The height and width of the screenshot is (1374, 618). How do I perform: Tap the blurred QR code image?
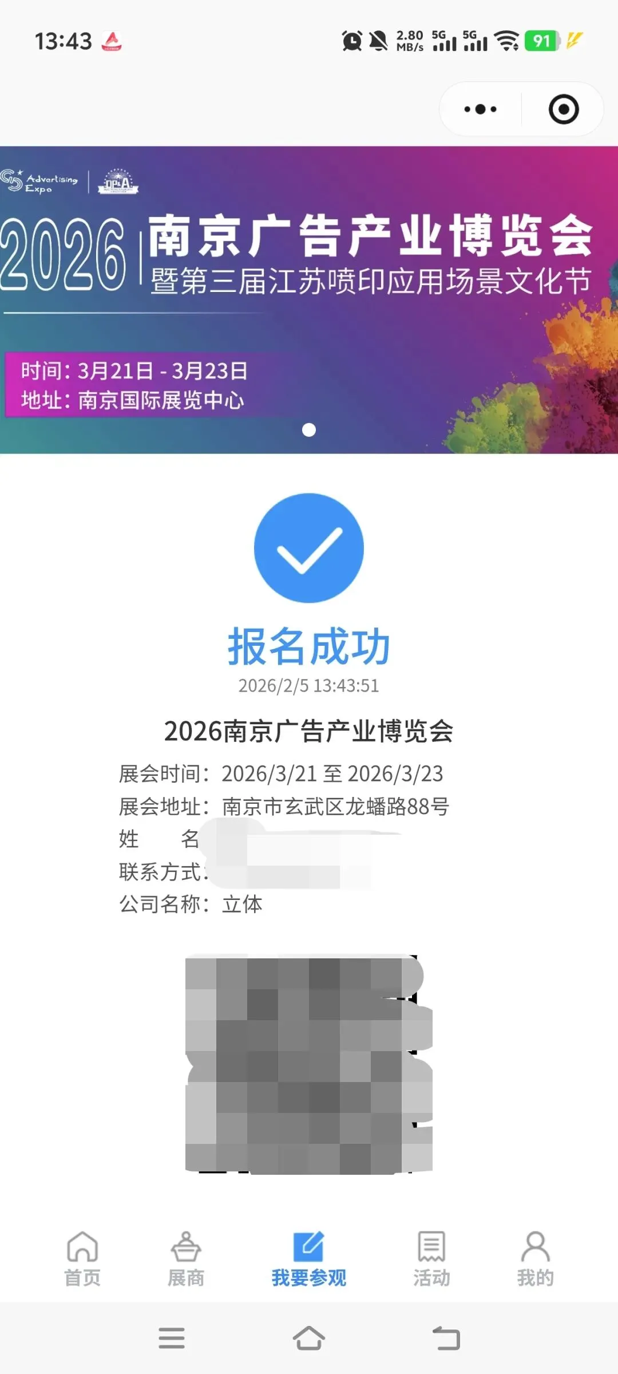click(x=309, y=1064)
